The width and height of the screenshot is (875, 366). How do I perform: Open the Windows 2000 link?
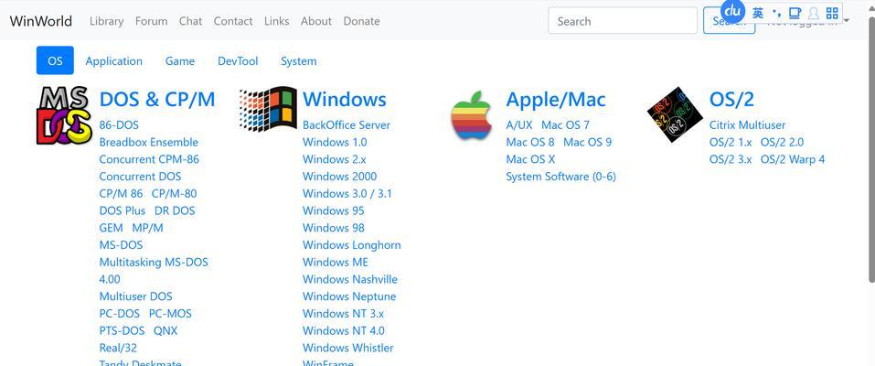[340, 177]
